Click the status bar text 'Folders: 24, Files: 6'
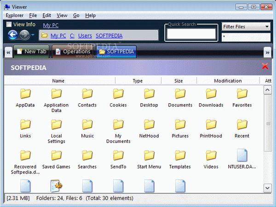 coord(59,198)
